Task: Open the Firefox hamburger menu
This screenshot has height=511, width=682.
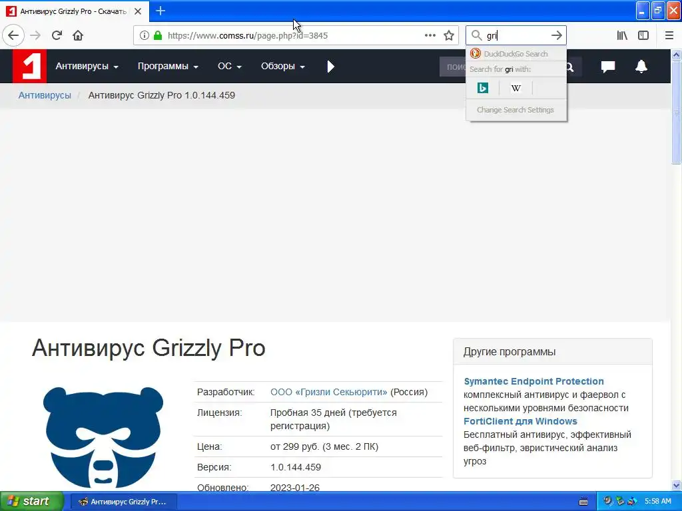Action: coord(669,36)
